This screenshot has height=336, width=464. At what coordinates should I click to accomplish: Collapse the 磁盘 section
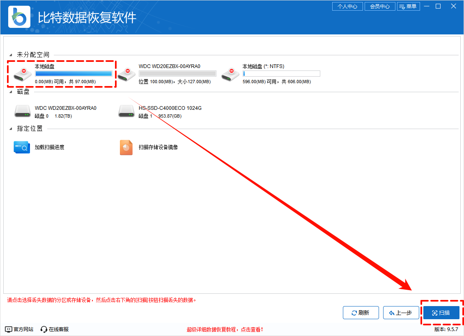click(x=11, y=92)
